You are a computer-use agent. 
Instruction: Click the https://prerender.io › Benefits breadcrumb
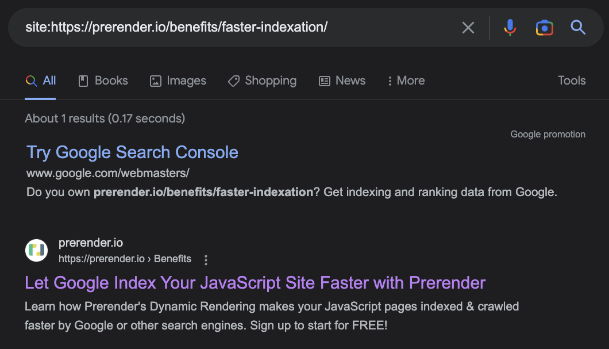coord(125,259)
